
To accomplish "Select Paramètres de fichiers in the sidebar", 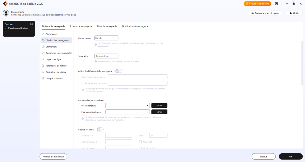I will pyautogui.click(x=56, y=66).
